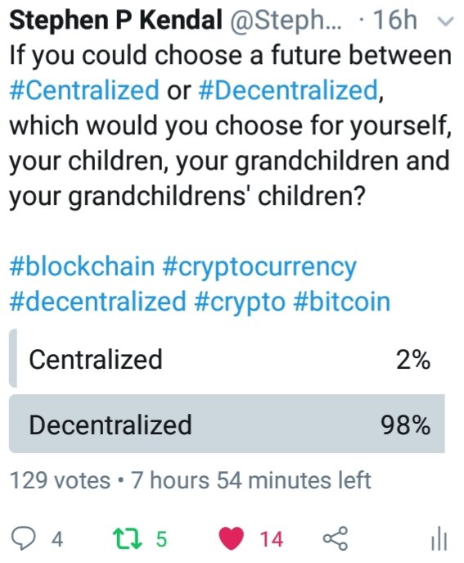Tap the green retweet arrows icon
This screenshot has height=563, width=464.
[128, 538]
